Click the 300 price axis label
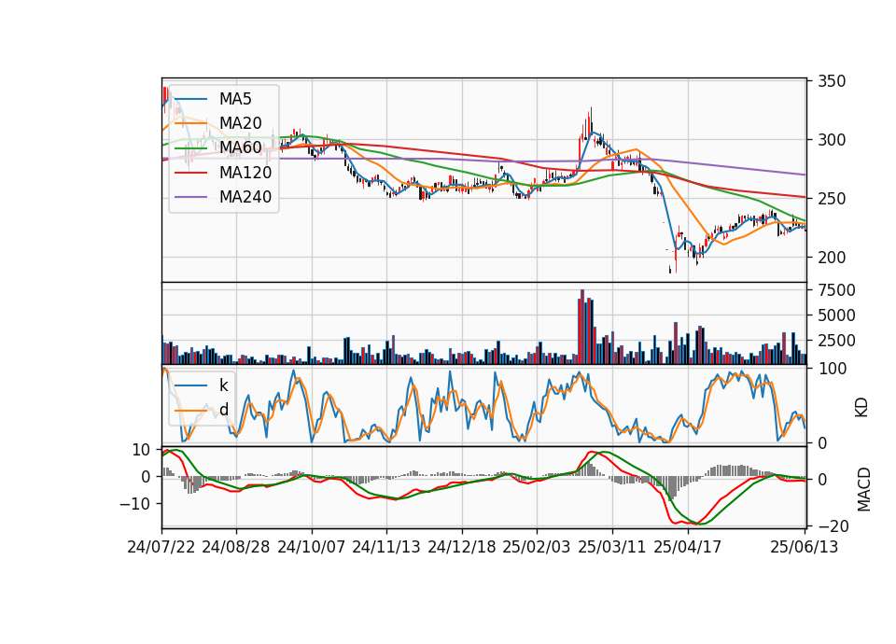The width and height of the screenshot is (896, 644). pyautogui.click(x=832, y=140)
